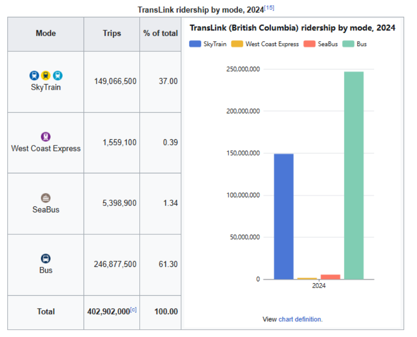Toggle Bus series in chart legend
Screen dimensions: 417x337
355,44
